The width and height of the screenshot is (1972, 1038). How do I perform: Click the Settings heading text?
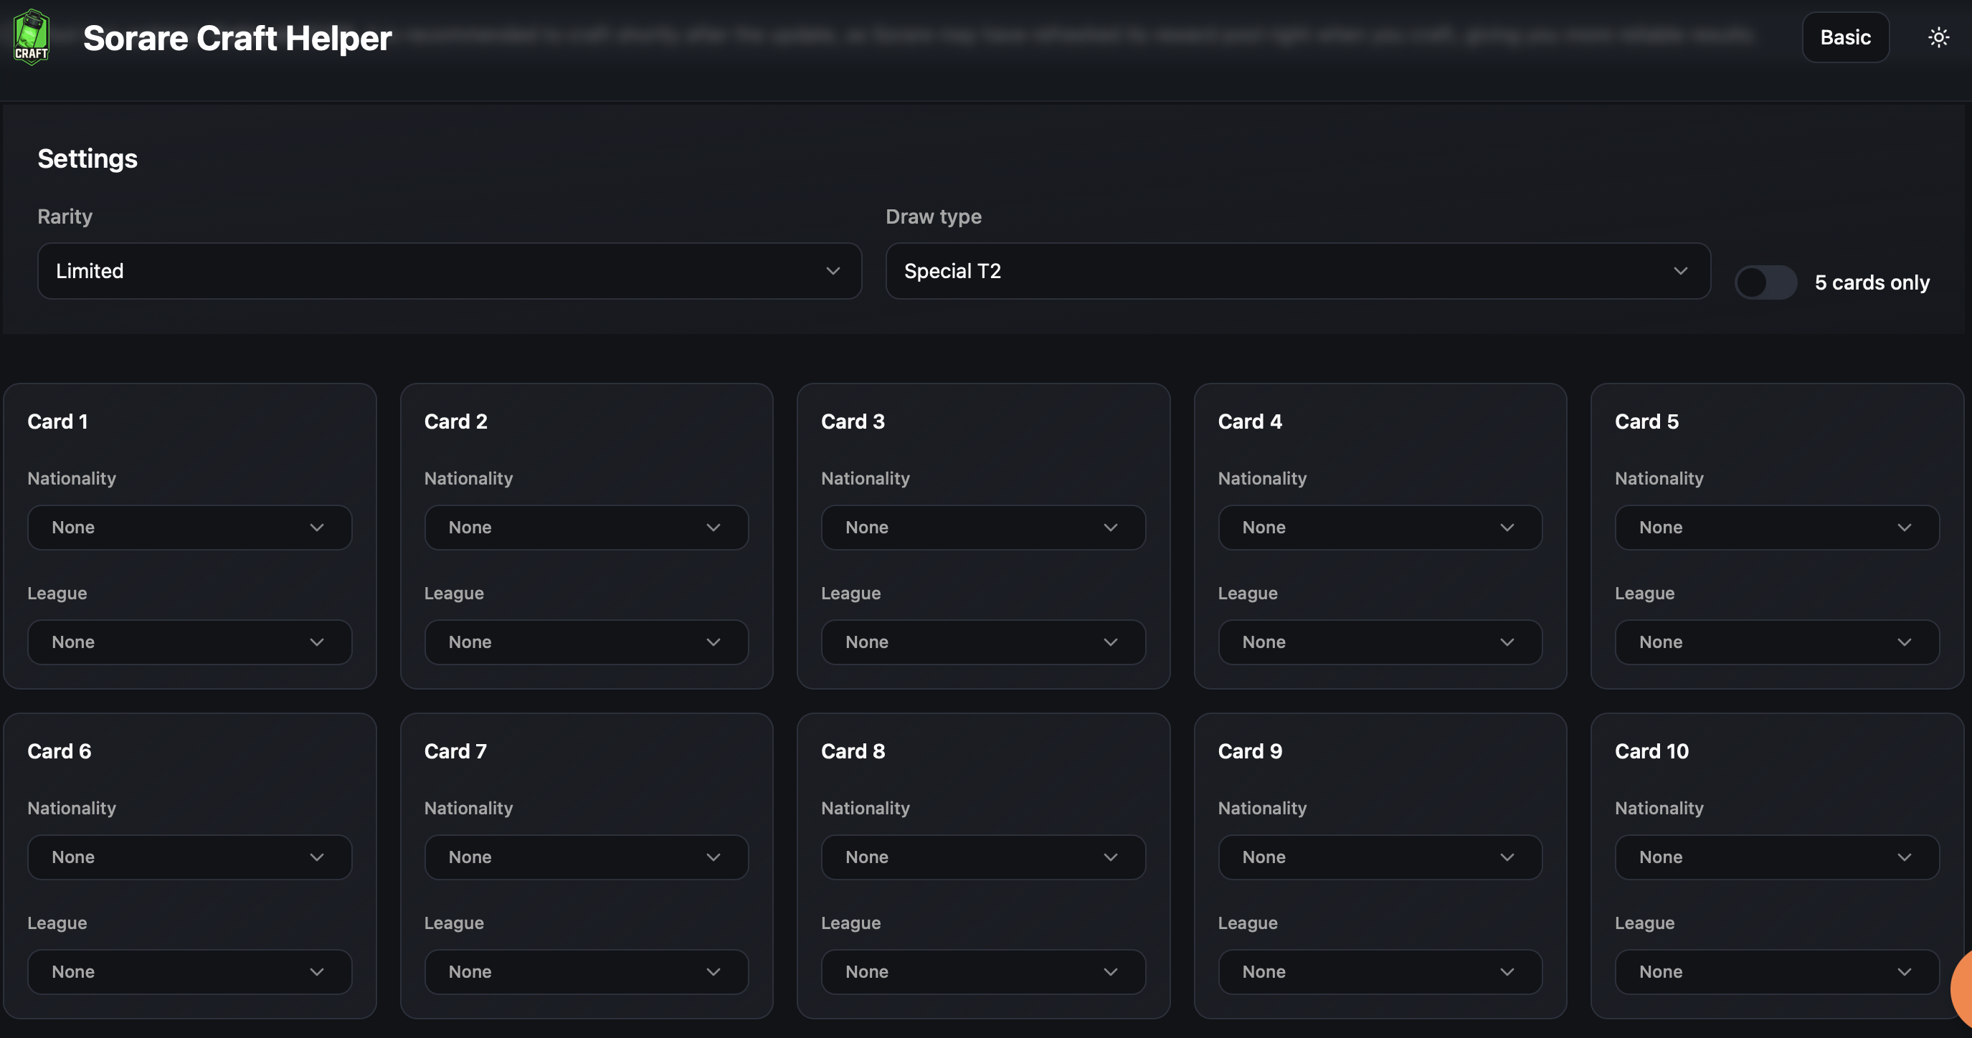[x=87, y=158]
